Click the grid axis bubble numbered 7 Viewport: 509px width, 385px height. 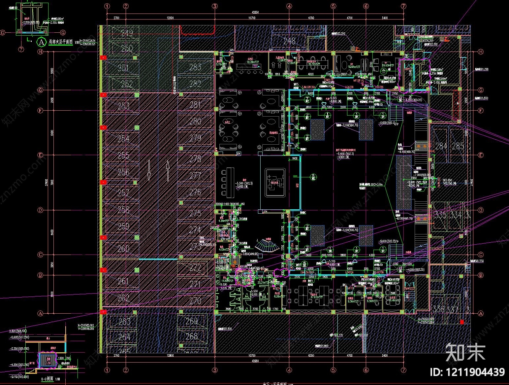(403, 6)
